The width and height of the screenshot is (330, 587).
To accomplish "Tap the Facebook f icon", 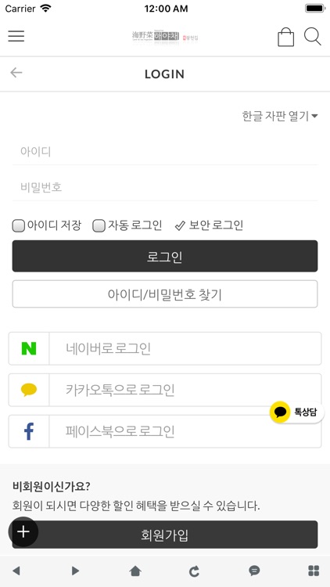I will tap(29, 431).
